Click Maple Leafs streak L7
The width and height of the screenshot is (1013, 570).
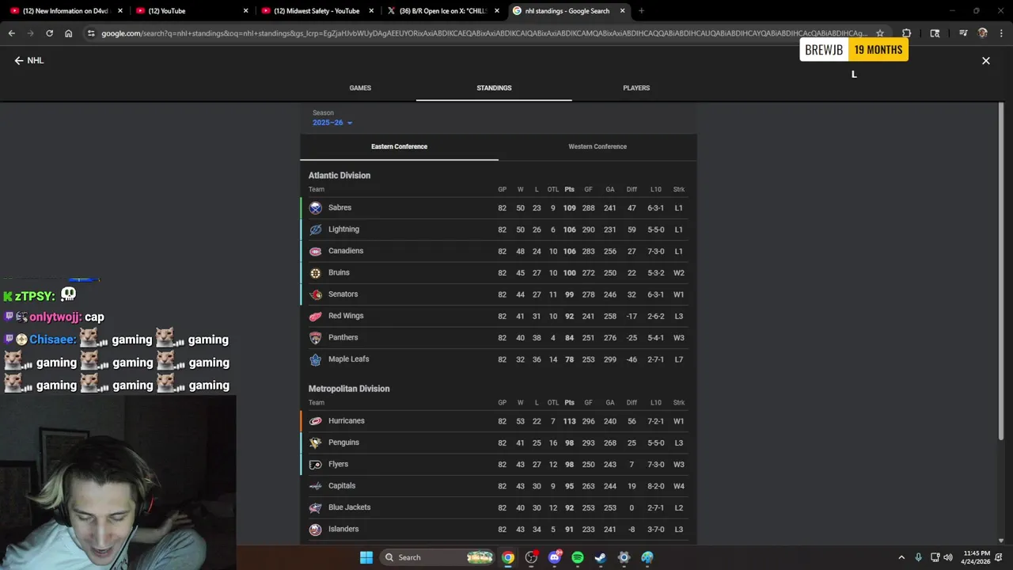pyautogui.click(x=679, y=359)
